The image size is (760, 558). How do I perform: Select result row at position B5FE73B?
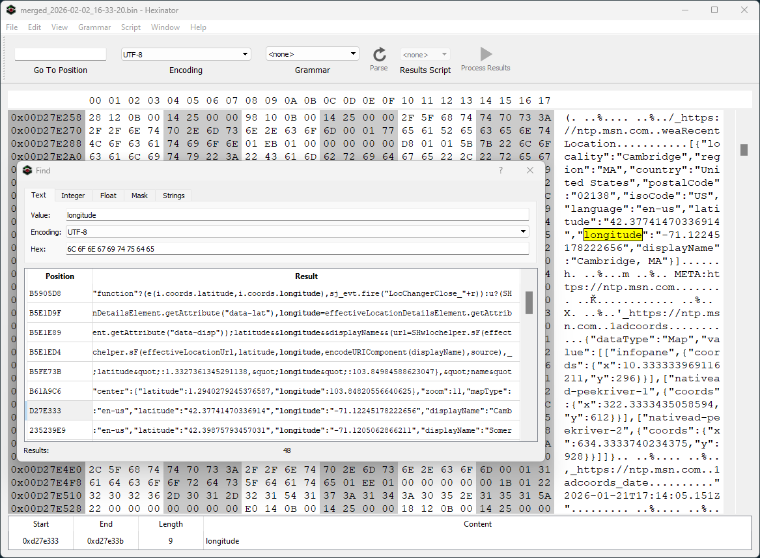(x=273, y=372)
